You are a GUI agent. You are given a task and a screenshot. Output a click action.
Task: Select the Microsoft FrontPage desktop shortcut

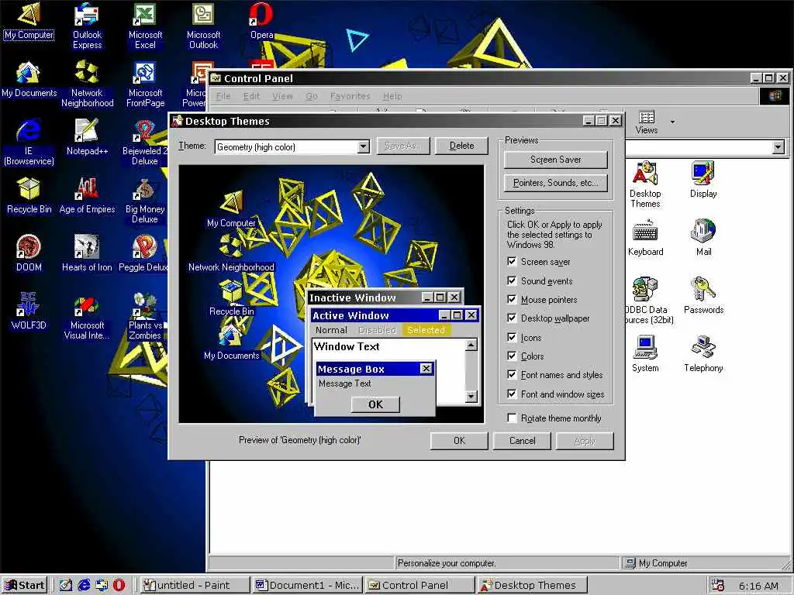[145, 84]
